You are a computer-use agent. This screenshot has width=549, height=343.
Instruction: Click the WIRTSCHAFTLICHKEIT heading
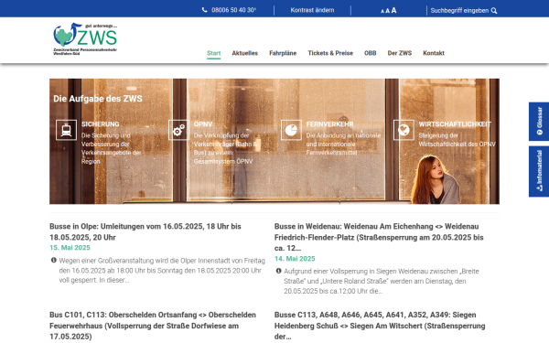pyautogui.click(x=455, y=124)
